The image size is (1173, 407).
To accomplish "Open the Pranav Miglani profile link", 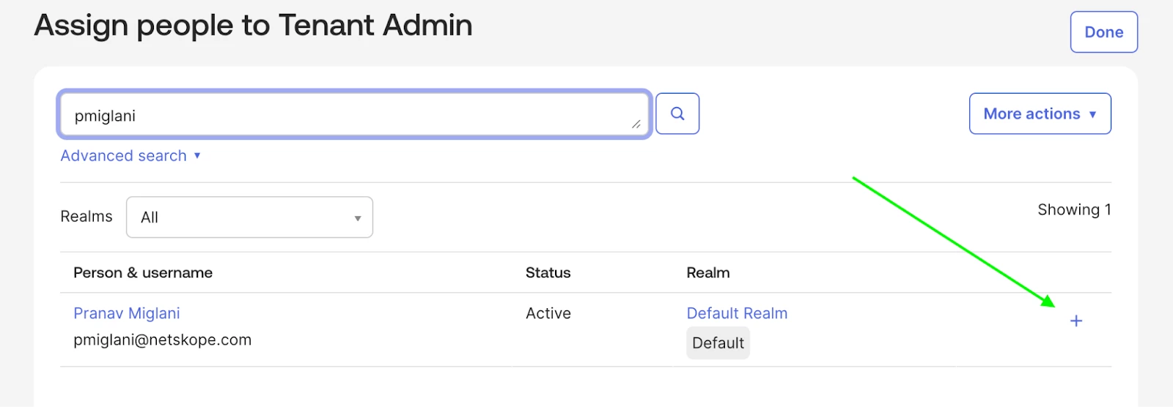I will point(127,313).
